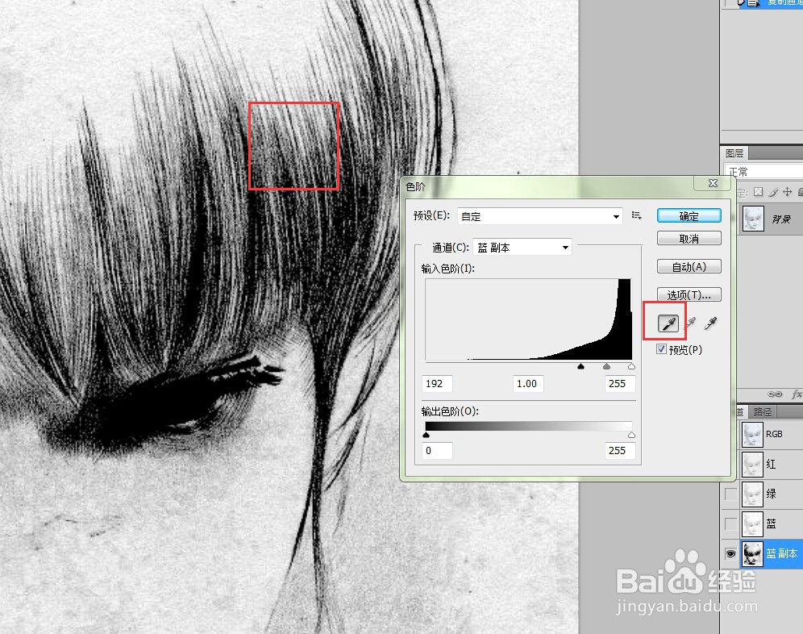Click the lock transparent pixels icon
The image size is (803, 634).
[x=759, y=192]
